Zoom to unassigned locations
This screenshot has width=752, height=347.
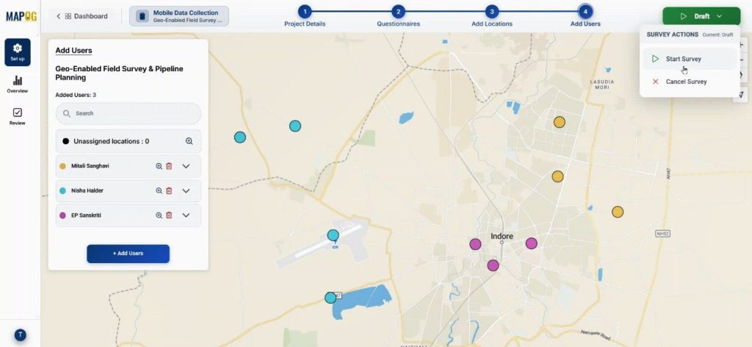(189, 141)
